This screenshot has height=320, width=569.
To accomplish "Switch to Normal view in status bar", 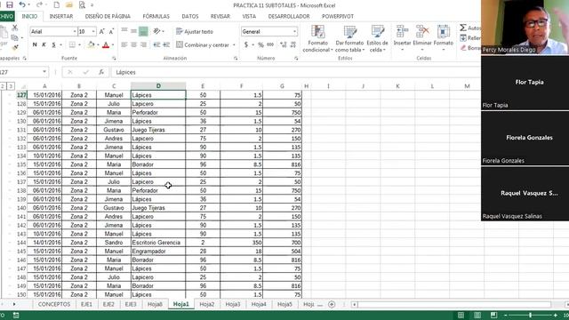I will click(x=461, y=315).
